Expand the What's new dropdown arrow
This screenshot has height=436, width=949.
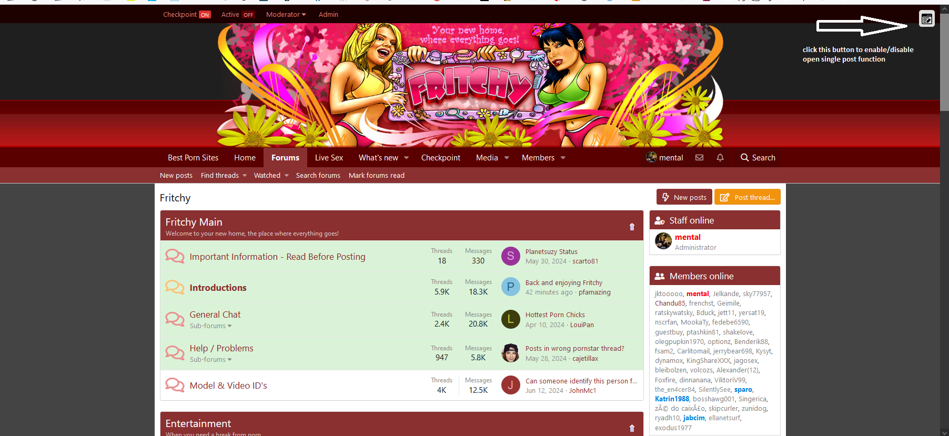point(406,158)
